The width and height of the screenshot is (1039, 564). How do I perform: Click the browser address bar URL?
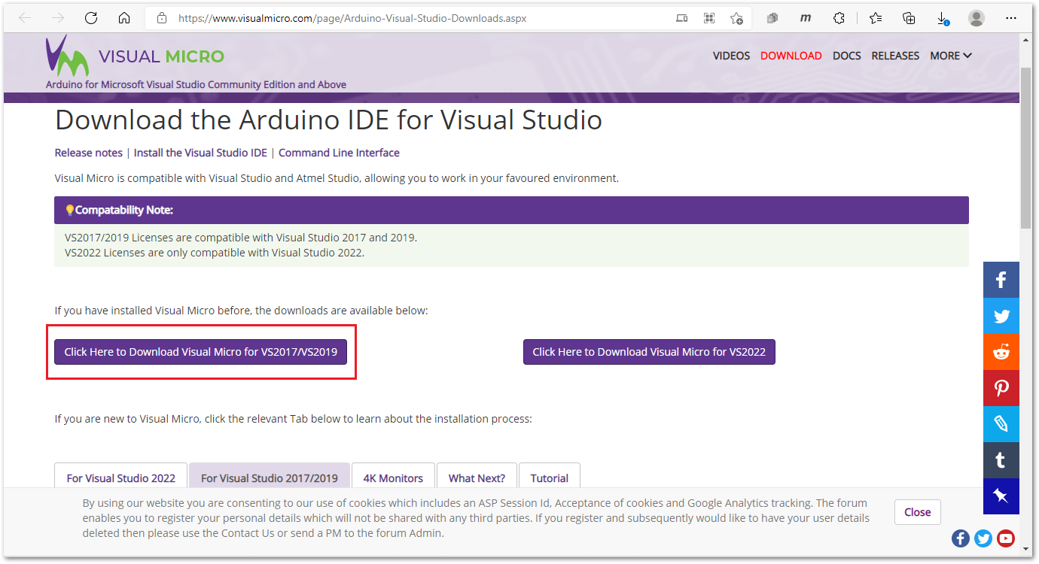coord(352,19)
